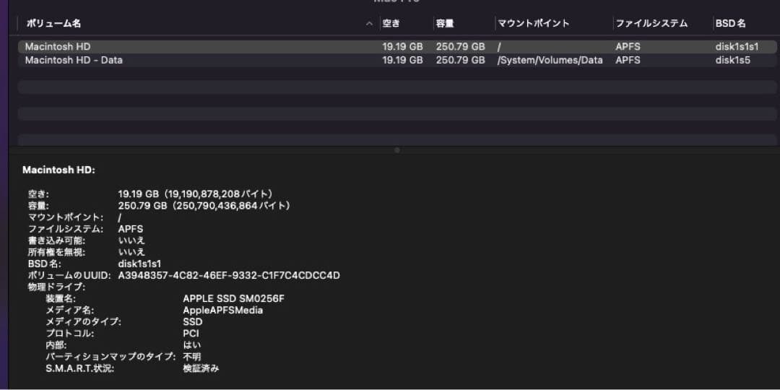Click the 検証済み S.M.A.R.T. status value
This screenshot has height=390, width=780.
pyautogui.click(x=201, y=368)
